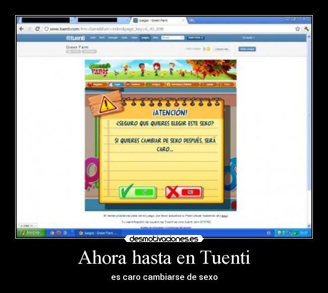The image size is (328, 293).
Task: Click the scrollbar up arrow
Action: 309,37
